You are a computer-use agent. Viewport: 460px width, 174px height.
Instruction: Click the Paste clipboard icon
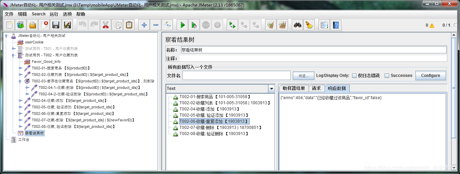coord(129,25)
